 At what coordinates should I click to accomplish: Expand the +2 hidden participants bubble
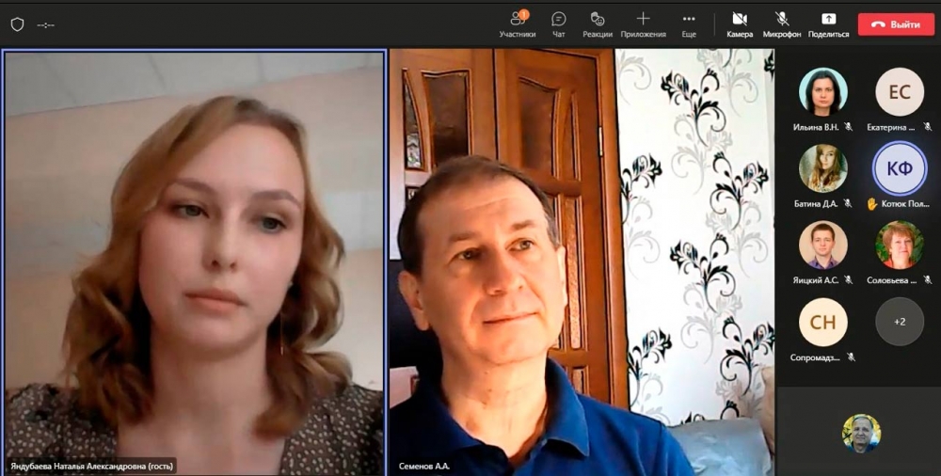(x=900, y=322)
